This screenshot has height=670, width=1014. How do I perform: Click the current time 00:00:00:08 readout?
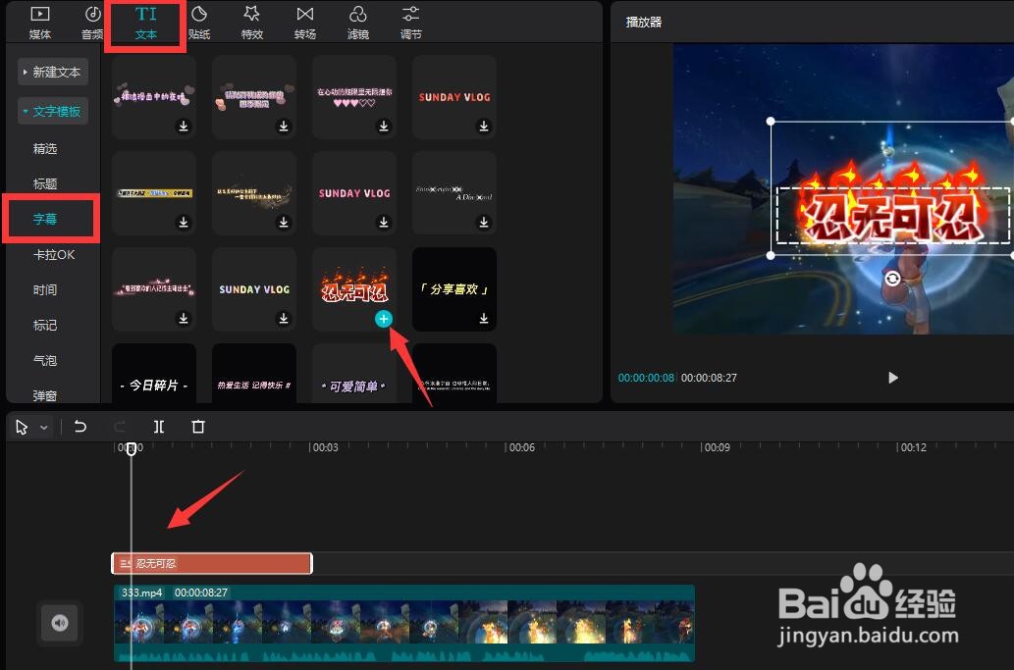[x=646, y=378]
